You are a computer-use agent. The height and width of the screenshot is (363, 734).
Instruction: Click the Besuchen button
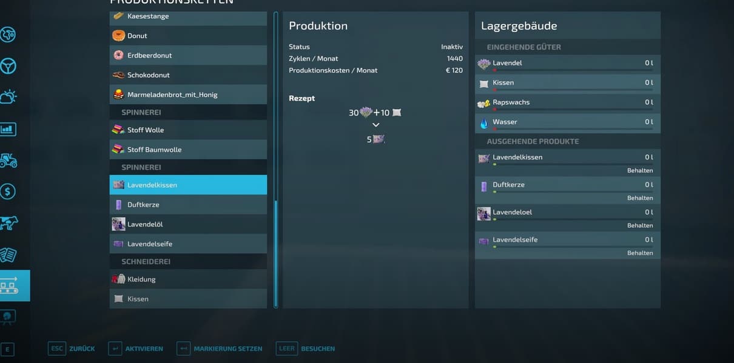pyautogui.click(x=306, y=348)
